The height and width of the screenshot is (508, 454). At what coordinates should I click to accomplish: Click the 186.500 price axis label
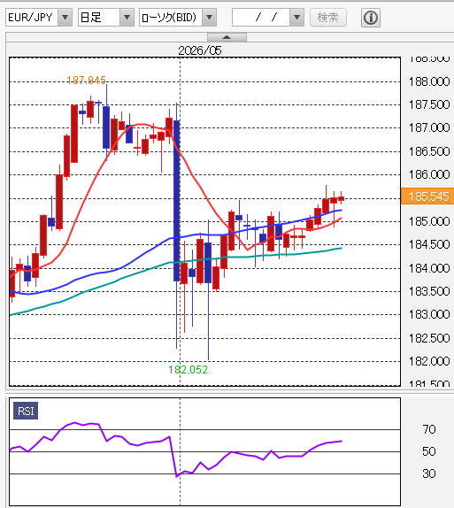coord(429,151)
